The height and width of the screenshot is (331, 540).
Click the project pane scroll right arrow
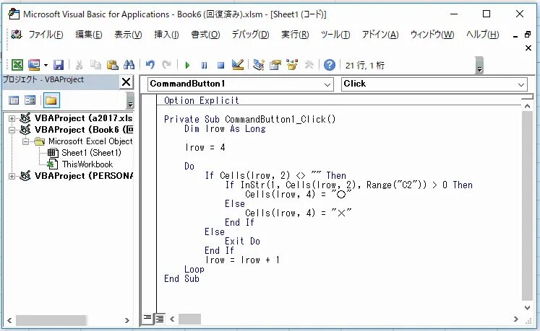127,320
